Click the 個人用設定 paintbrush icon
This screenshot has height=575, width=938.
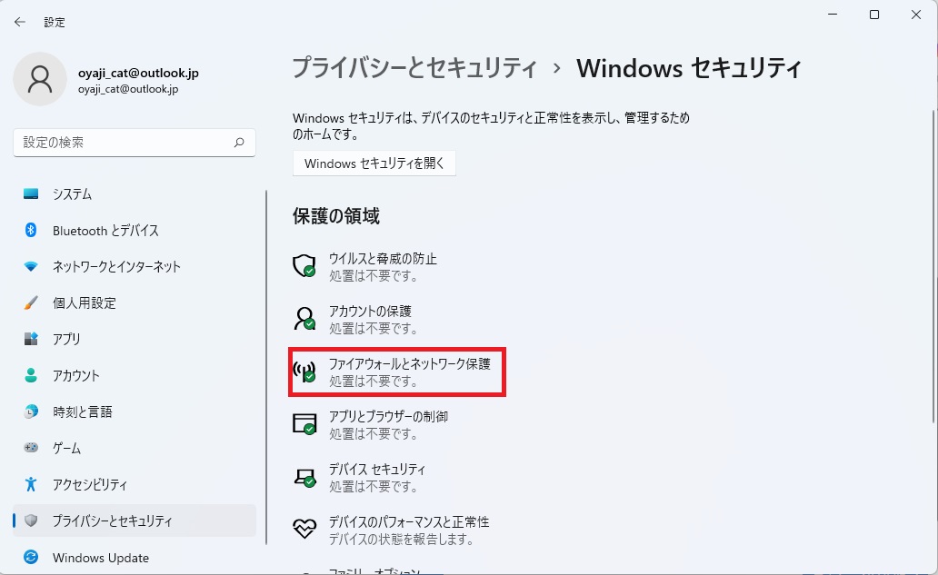point(31,303)
